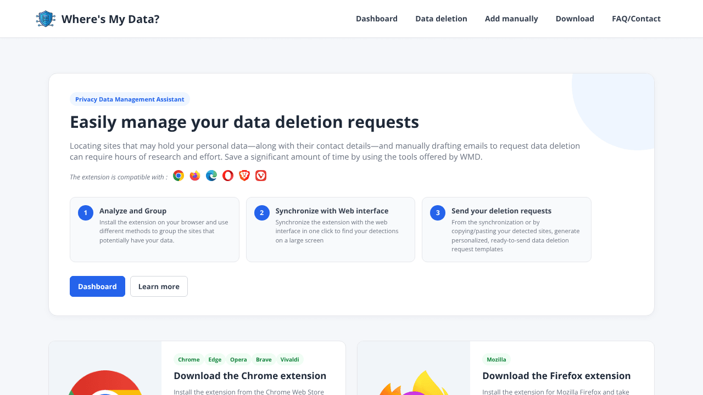Open the Add manually menu item
Image resolution: width=703 pixels, height=395 pixels.
pos(511,19)
